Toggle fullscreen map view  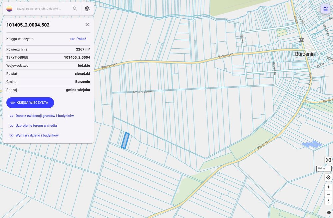coord(328,160)
